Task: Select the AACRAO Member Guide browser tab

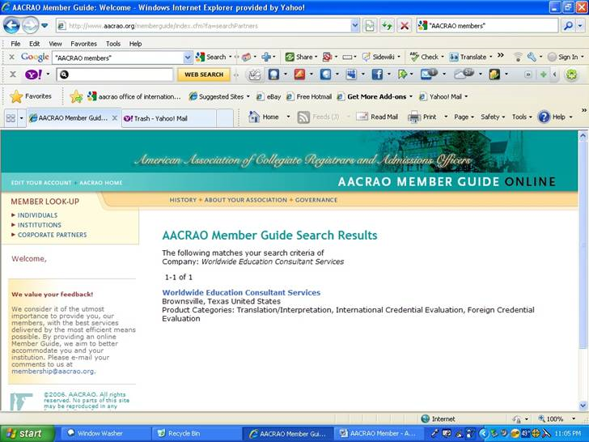Action: [x=74, y=118]
